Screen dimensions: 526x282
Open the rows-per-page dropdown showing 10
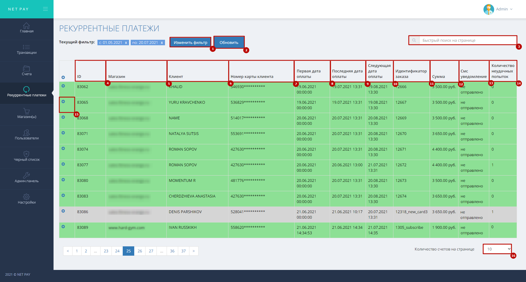[497, 249]
